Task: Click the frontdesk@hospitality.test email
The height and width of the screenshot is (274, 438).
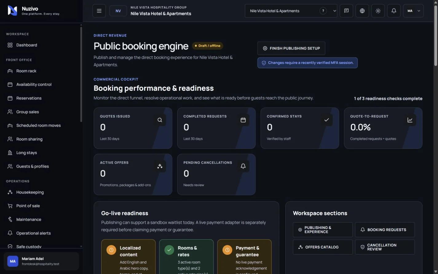Action: pyautogui.click(x=41, y=264)
